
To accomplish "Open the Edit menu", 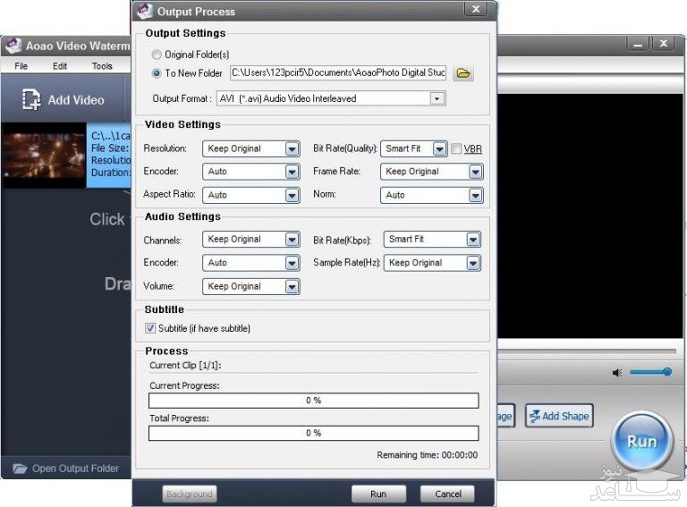I will [60, 66].
